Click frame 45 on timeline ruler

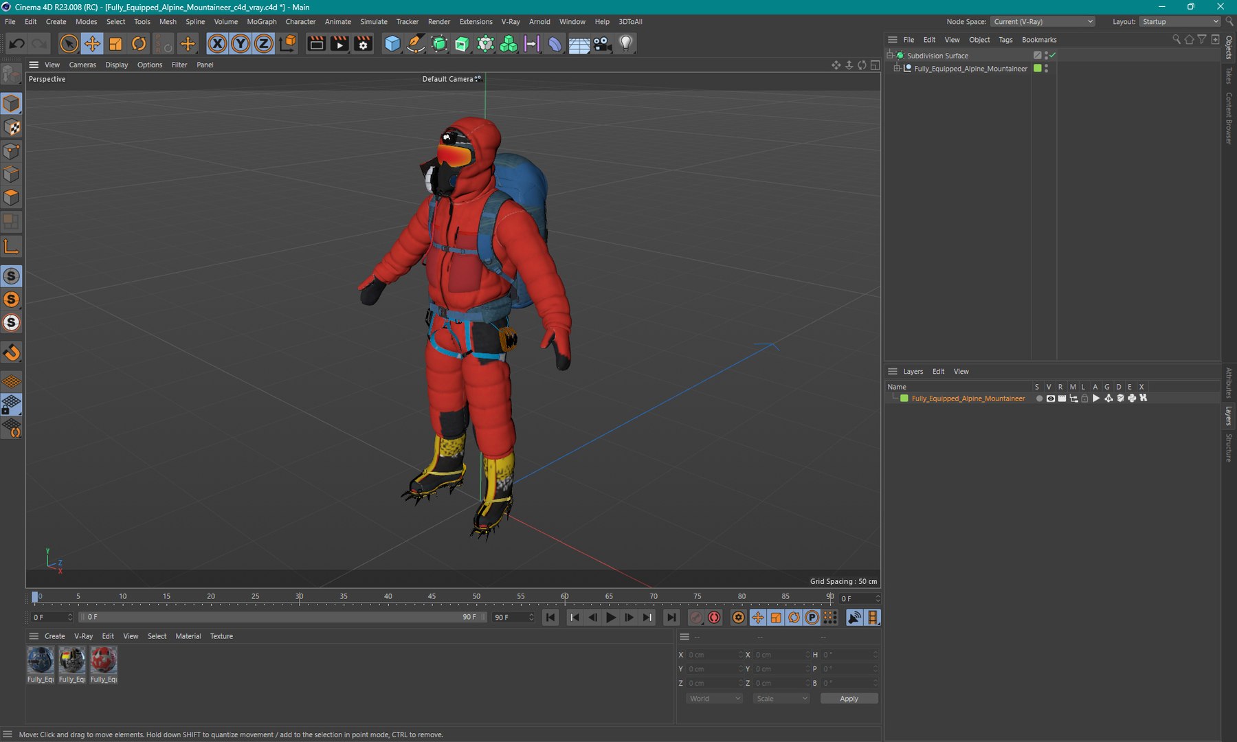click(x=432, y=596)
